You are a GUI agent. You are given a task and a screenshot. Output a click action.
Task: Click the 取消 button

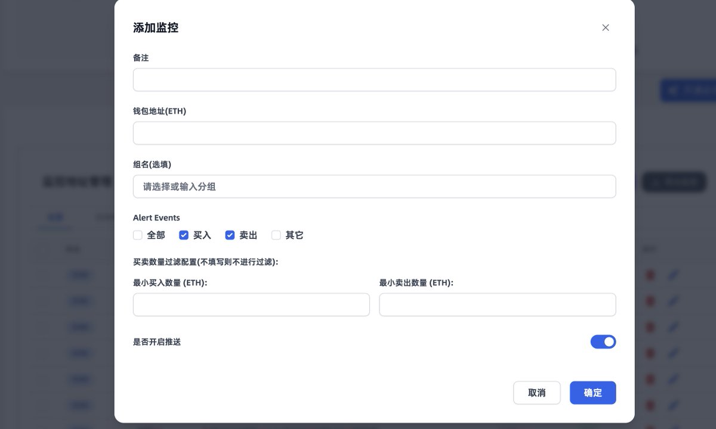(537, 393)
